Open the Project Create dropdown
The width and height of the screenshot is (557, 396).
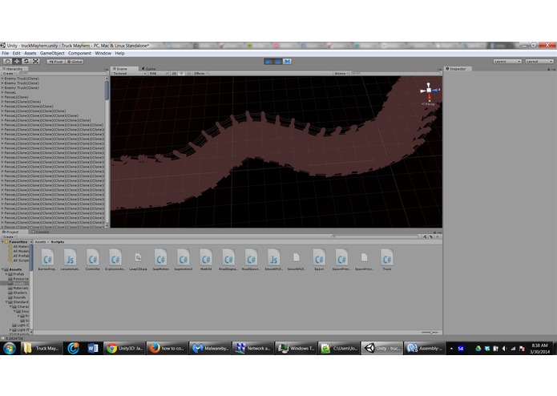(9, 236)
